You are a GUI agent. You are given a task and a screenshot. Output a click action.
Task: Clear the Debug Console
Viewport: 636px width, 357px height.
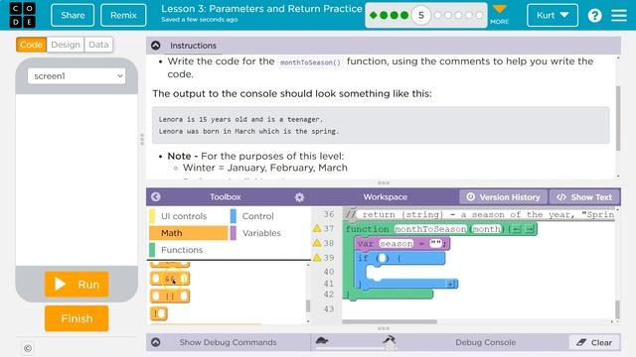[594, 342]
